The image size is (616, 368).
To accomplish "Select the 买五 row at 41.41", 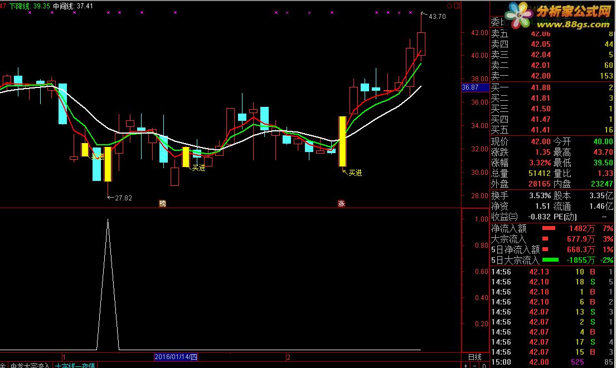I will tap(552, 130).
